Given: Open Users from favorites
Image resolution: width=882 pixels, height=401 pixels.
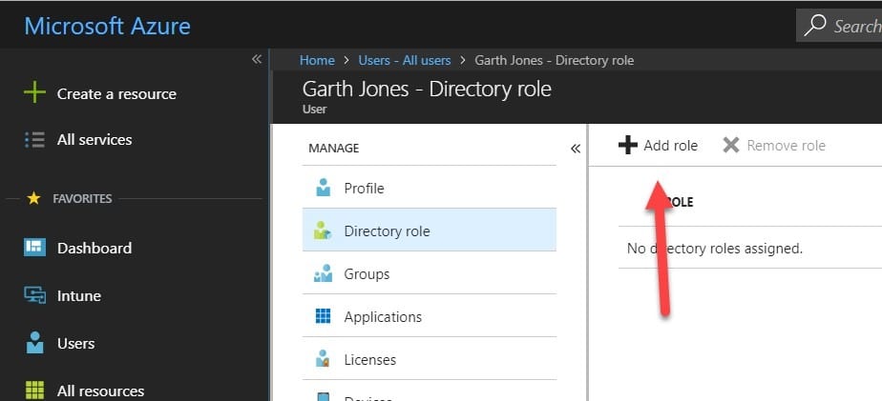Looking at the screenshot, I should tap(76, 343).
